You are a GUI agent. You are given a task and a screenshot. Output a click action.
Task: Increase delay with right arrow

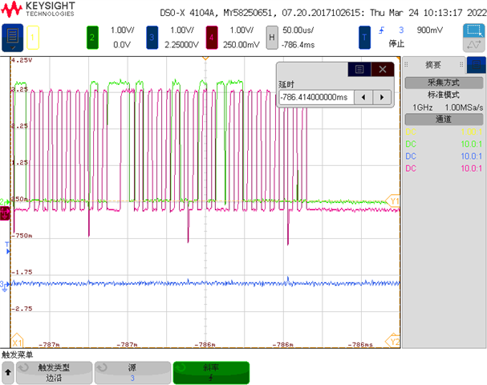pos(382,97)
